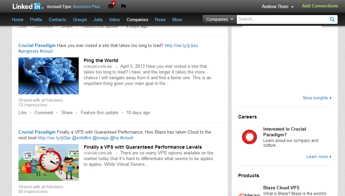Share the Ping the World update

67,113
